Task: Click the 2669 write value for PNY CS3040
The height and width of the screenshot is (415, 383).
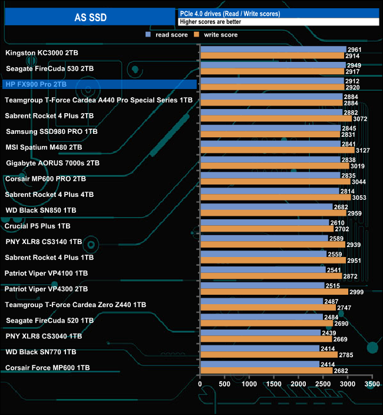Action: pos(340,340)
